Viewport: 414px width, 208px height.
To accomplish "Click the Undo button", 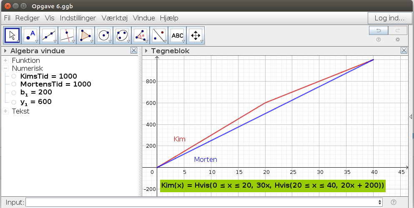I will [x=379, y=30].
